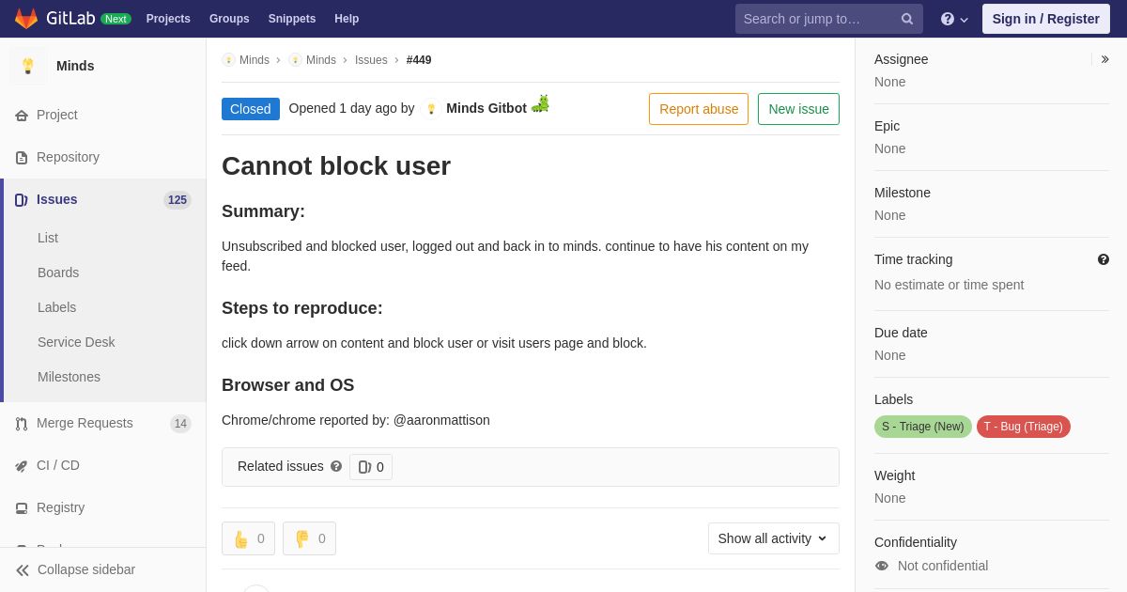
Task: Open Minds project name in sidebar
Action: (75, 66)
